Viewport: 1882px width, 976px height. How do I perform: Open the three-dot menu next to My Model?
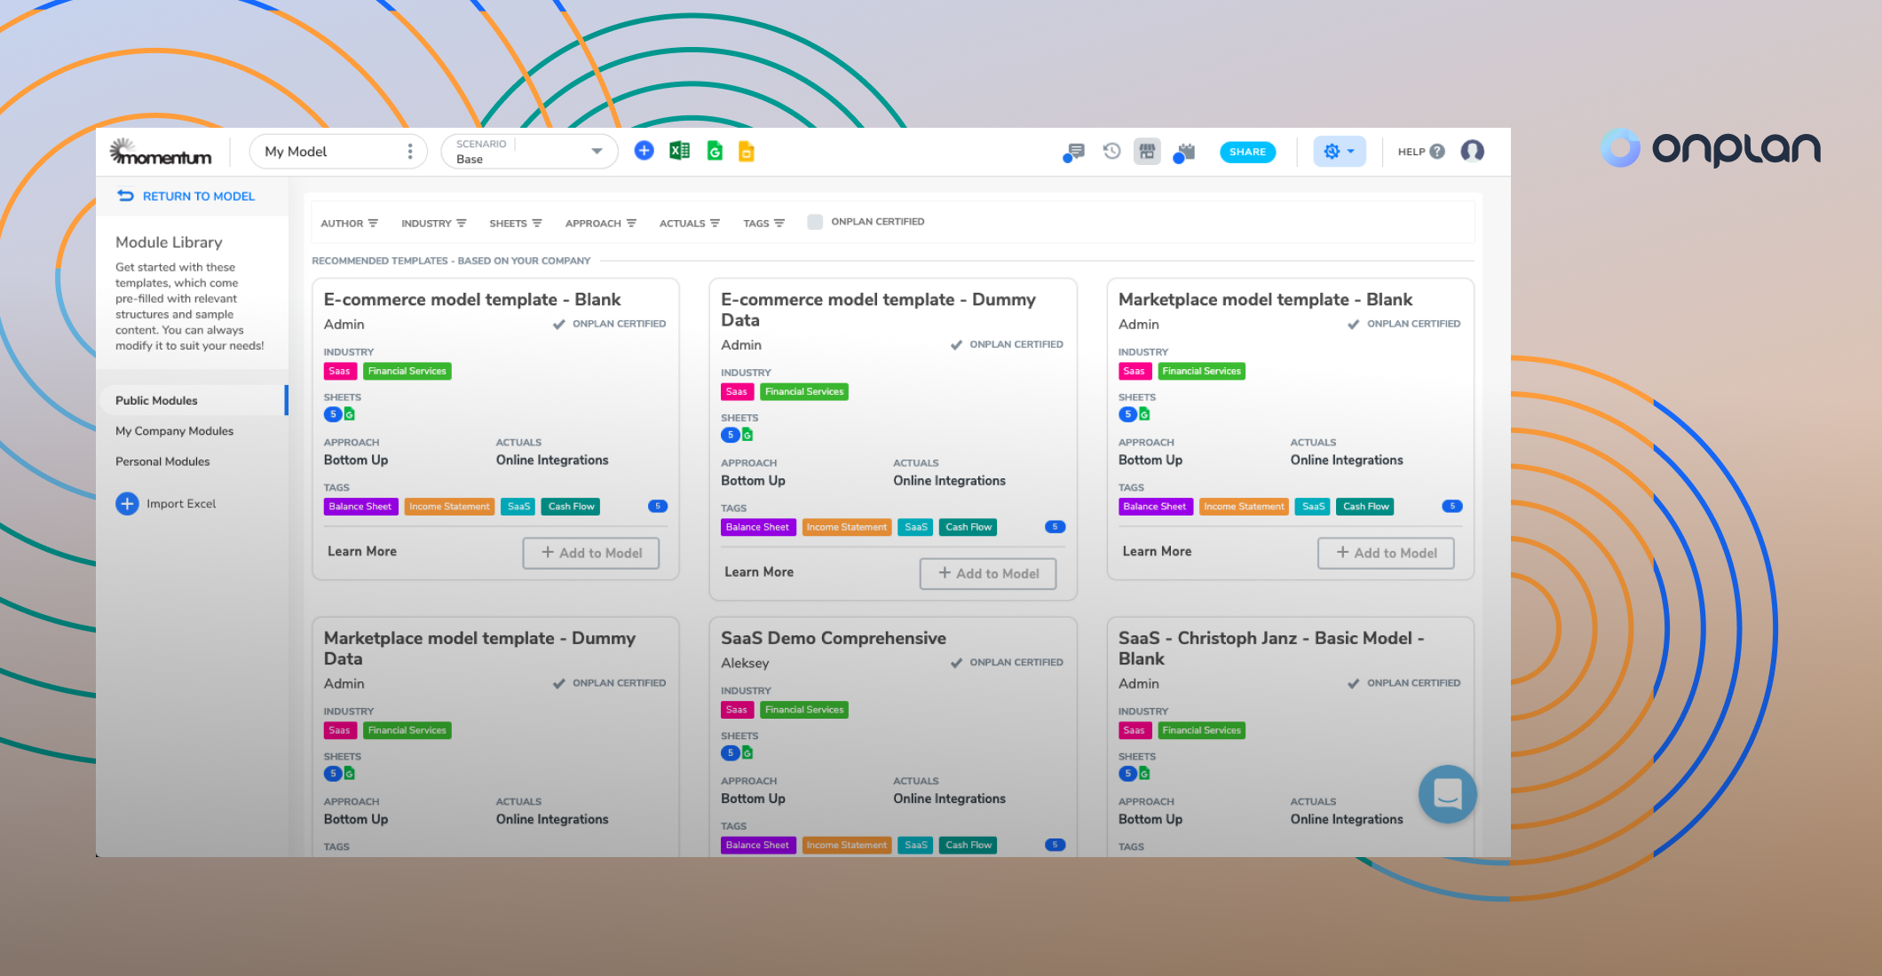click(x=409, y=151)
